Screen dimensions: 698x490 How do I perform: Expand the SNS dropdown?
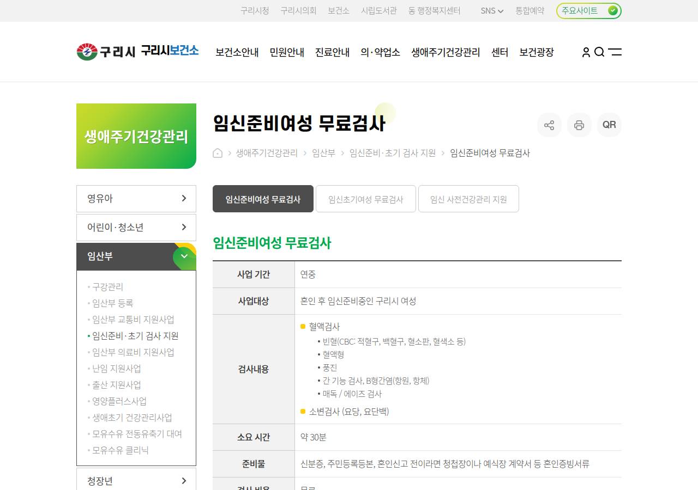pos(492,11)
